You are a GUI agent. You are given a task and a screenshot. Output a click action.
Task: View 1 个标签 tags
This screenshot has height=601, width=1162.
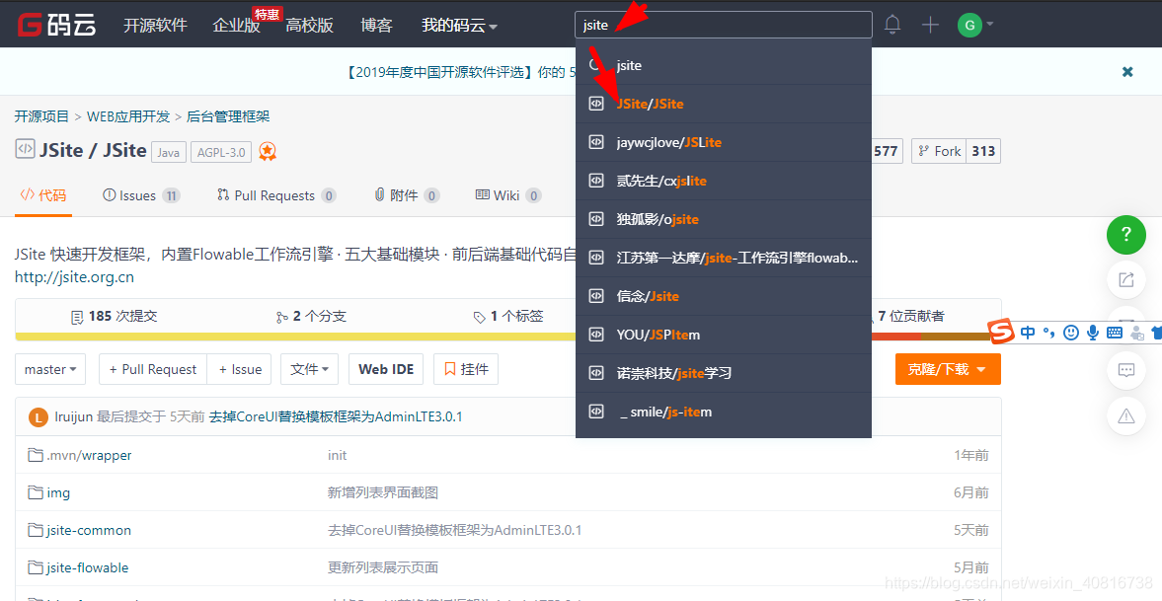tap(508, 317)
